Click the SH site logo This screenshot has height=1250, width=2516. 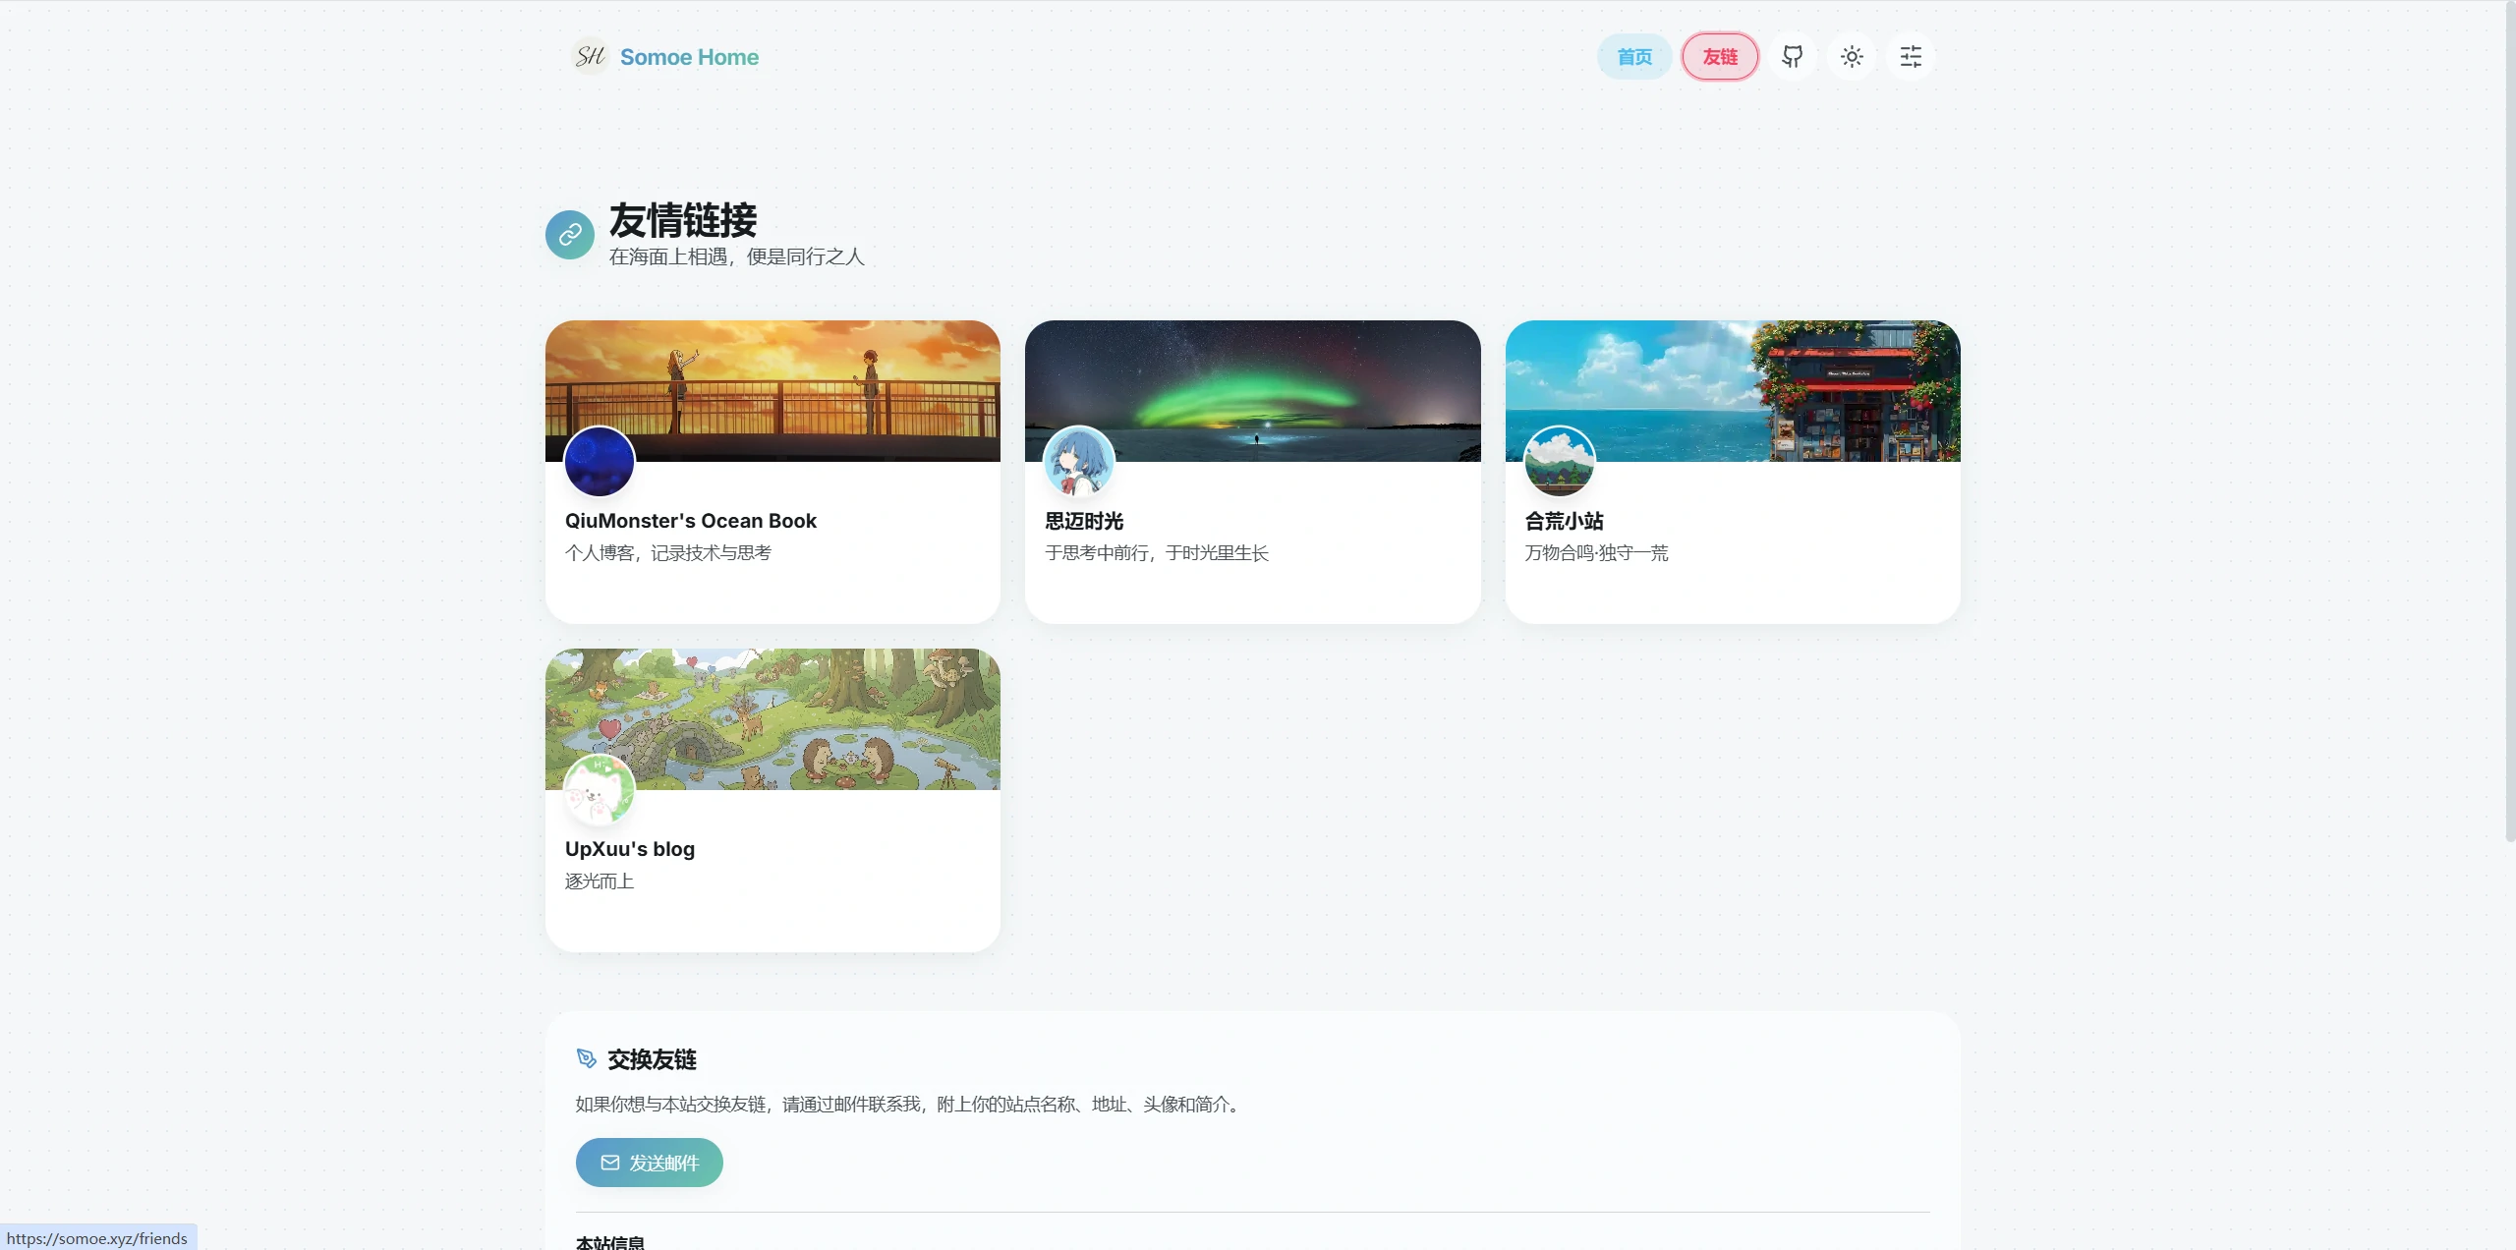(591, 56)
